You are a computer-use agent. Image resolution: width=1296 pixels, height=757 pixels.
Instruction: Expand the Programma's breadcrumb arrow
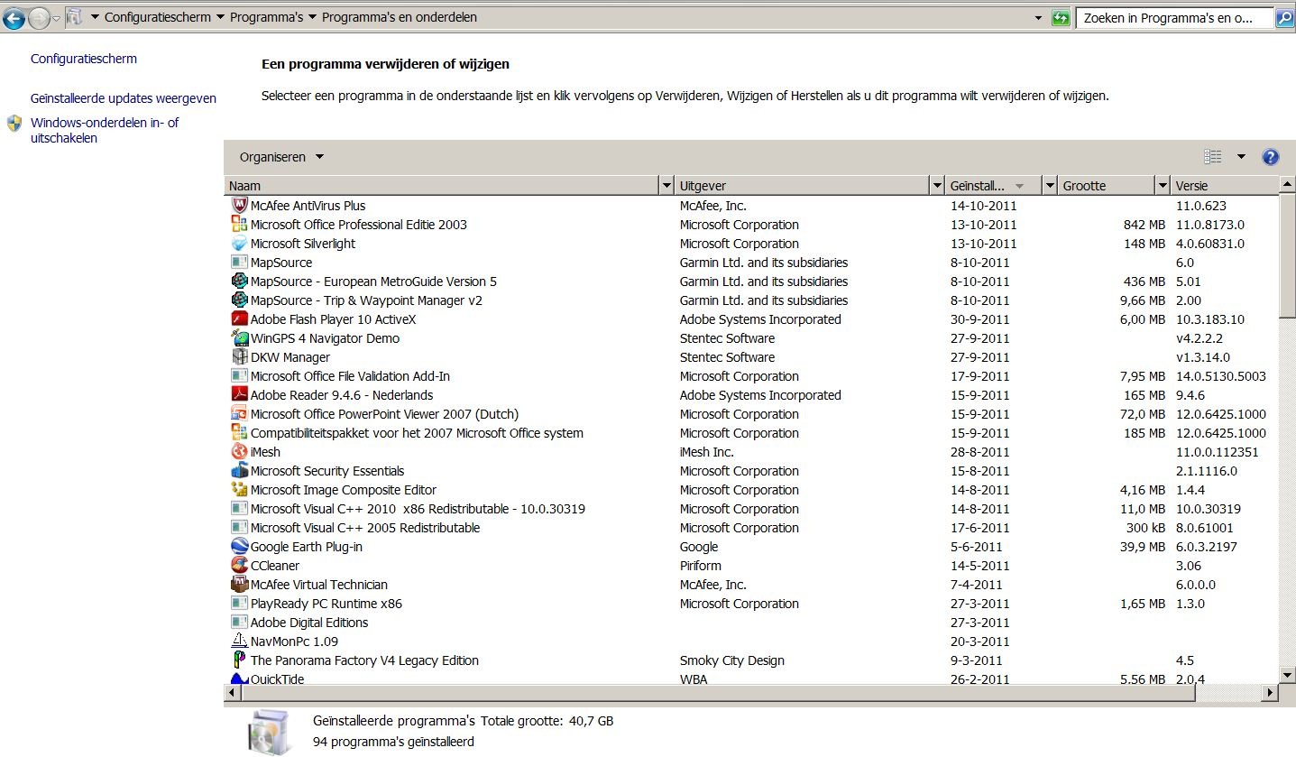[312, 17]
